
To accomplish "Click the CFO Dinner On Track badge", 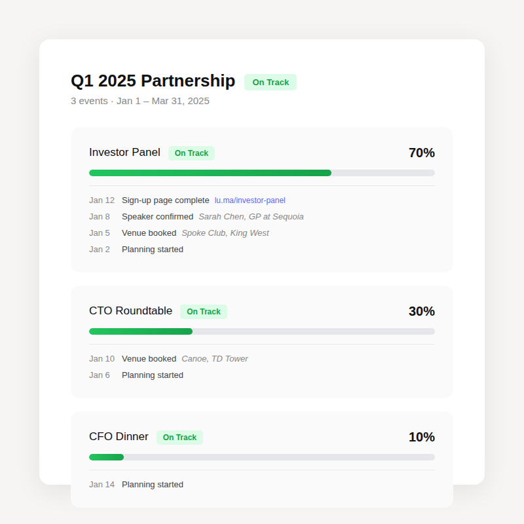I will pos(179,438).
